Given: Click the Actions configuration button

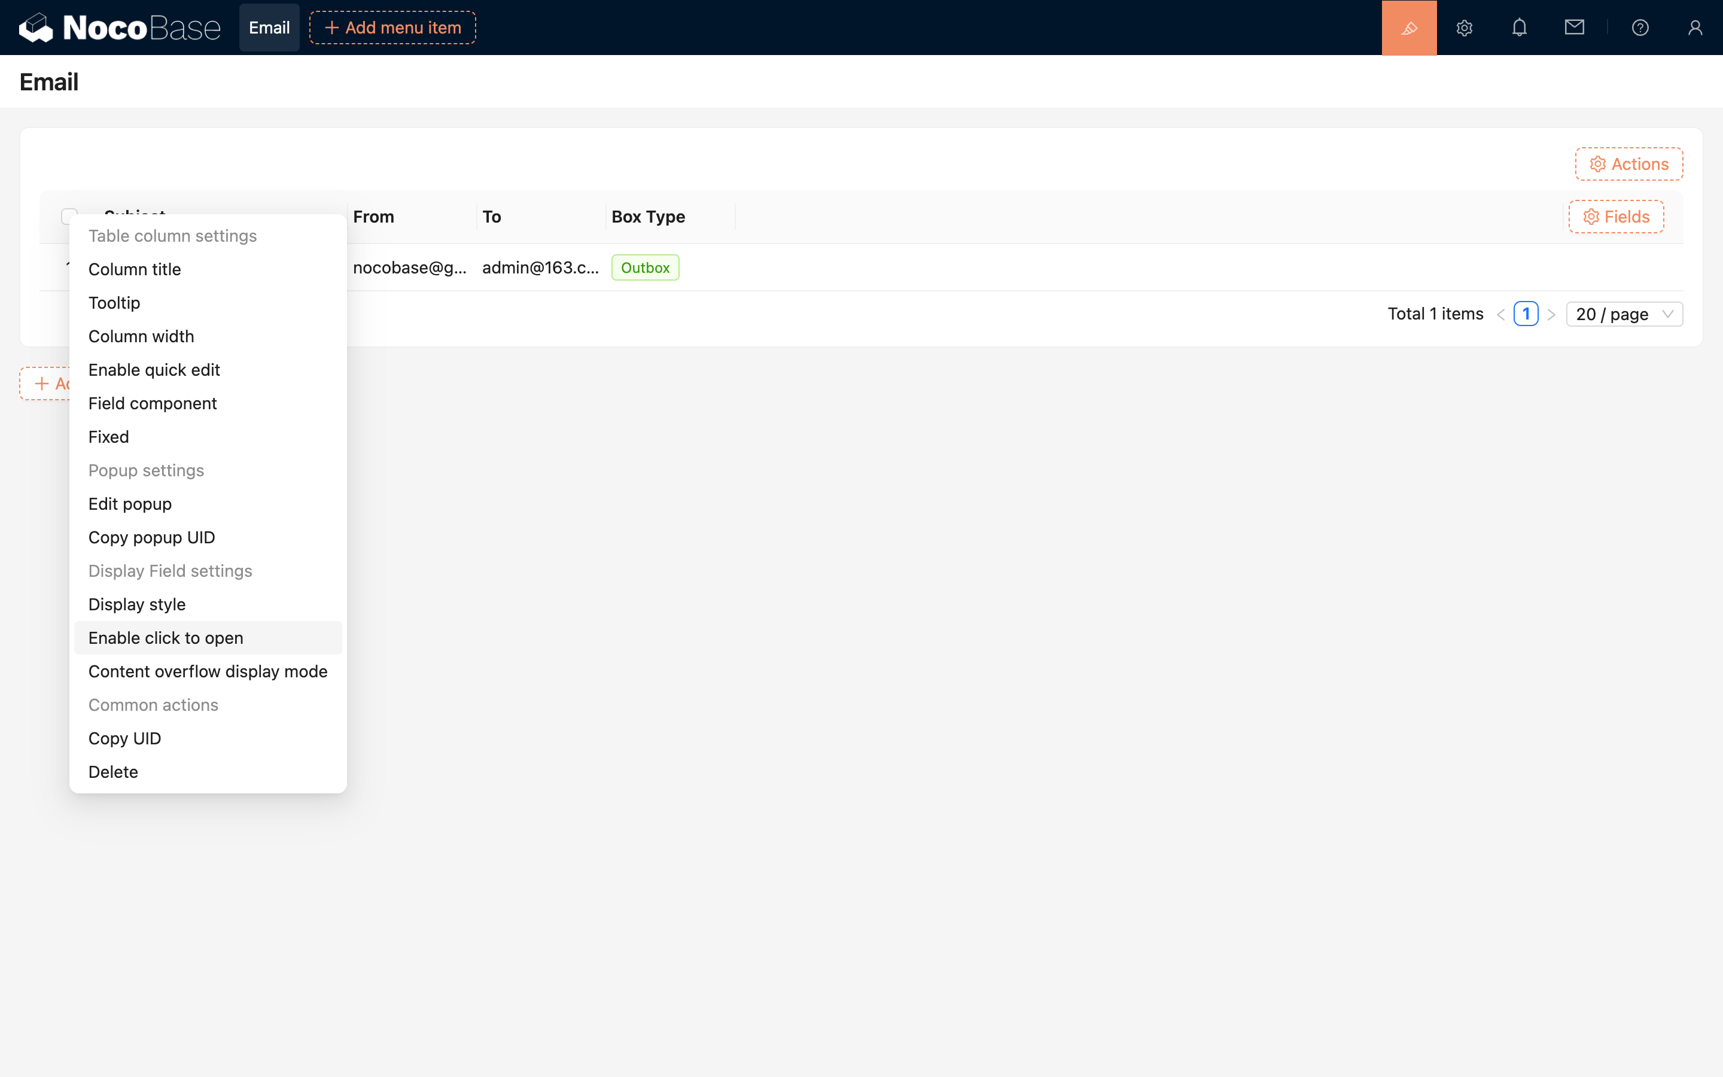Looking at the screenshot, I should (x=1628, y=164).
